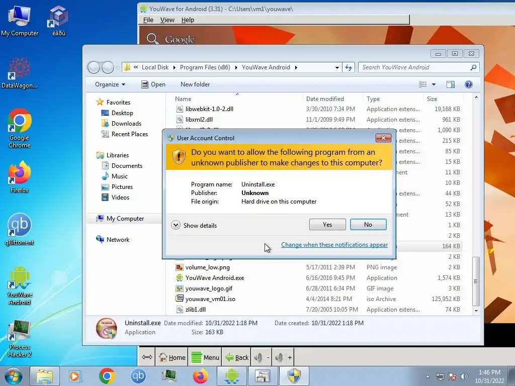
Task: Open the address bar history dropdown arrow
Action: pos(337,67)
